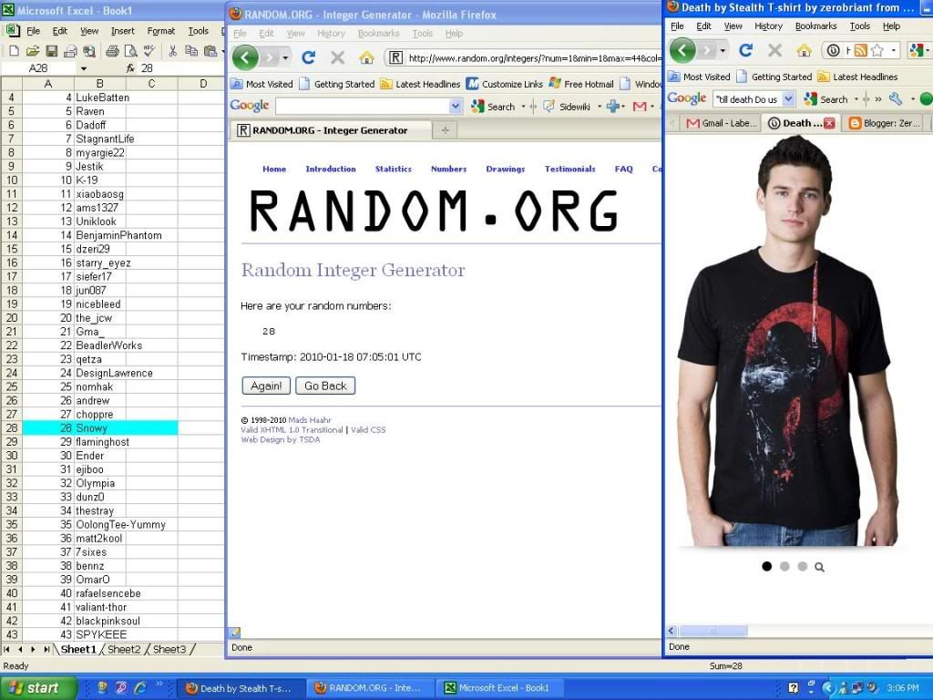Select the second image dot under the T-shirt
This screenshot has width=933, height=700.
tap(784, 567)
